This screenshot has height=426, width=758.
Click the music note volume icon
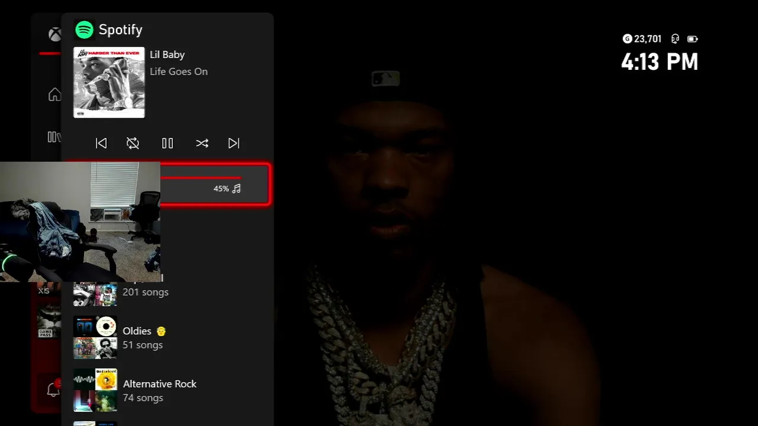[x=236, y=189]
